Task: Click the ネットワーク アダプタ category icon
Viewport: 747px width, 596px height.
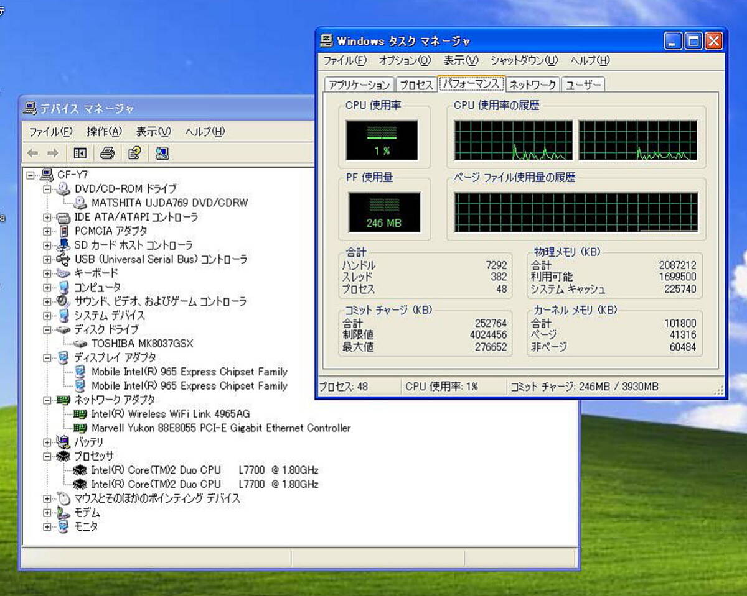Action: click(63, 400)
